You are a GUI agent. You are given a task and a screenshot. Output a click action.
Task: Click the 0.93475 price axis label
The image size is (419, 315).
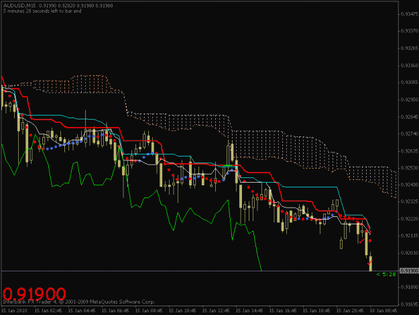tap(410, 14)
